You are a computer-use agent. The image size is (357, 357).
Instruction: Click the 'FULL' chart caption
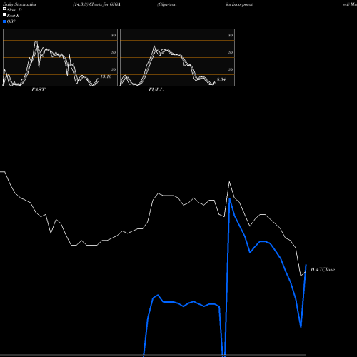point(156,90)
